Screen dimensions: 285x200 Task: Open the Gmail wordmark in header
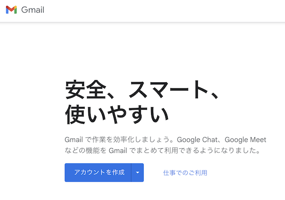[33, 10]
